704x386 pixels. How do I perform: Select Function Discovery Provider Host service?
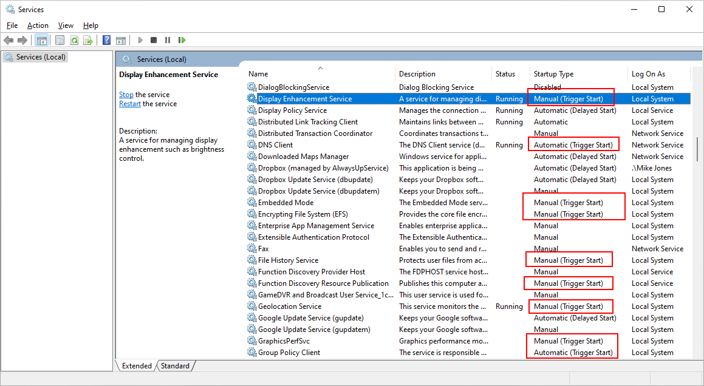click(312, 271)
